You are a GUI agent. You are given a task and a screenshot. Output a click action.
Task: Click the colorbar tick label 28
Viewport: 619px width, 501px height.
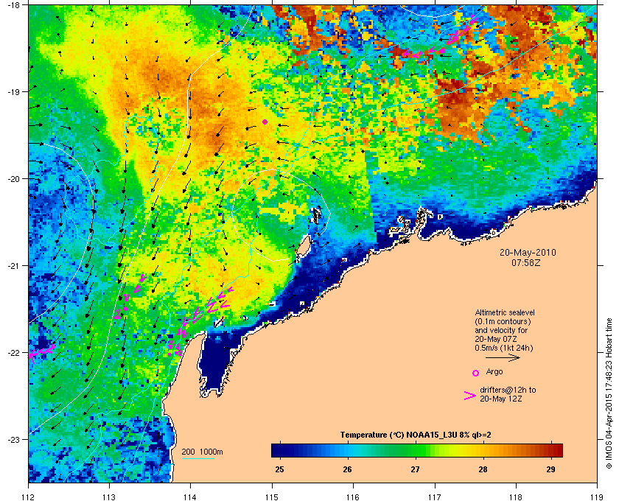tap(483, 470)
